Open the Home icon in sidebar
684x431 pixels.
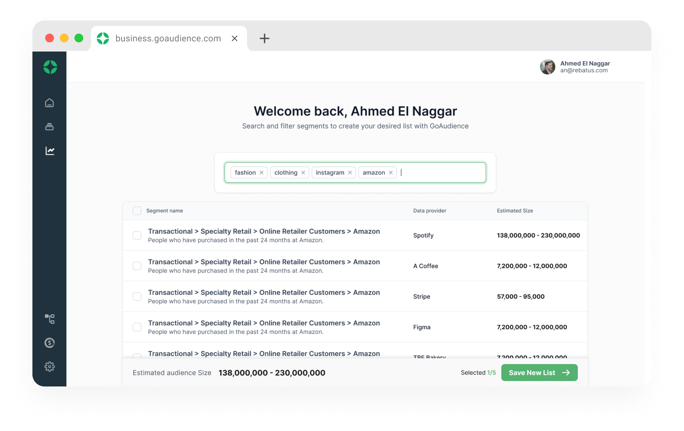click(49, 103)
